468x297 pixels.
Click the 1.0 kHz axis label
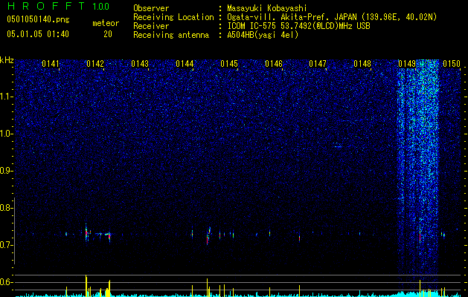pyautogui.click(x=7, y=134)
